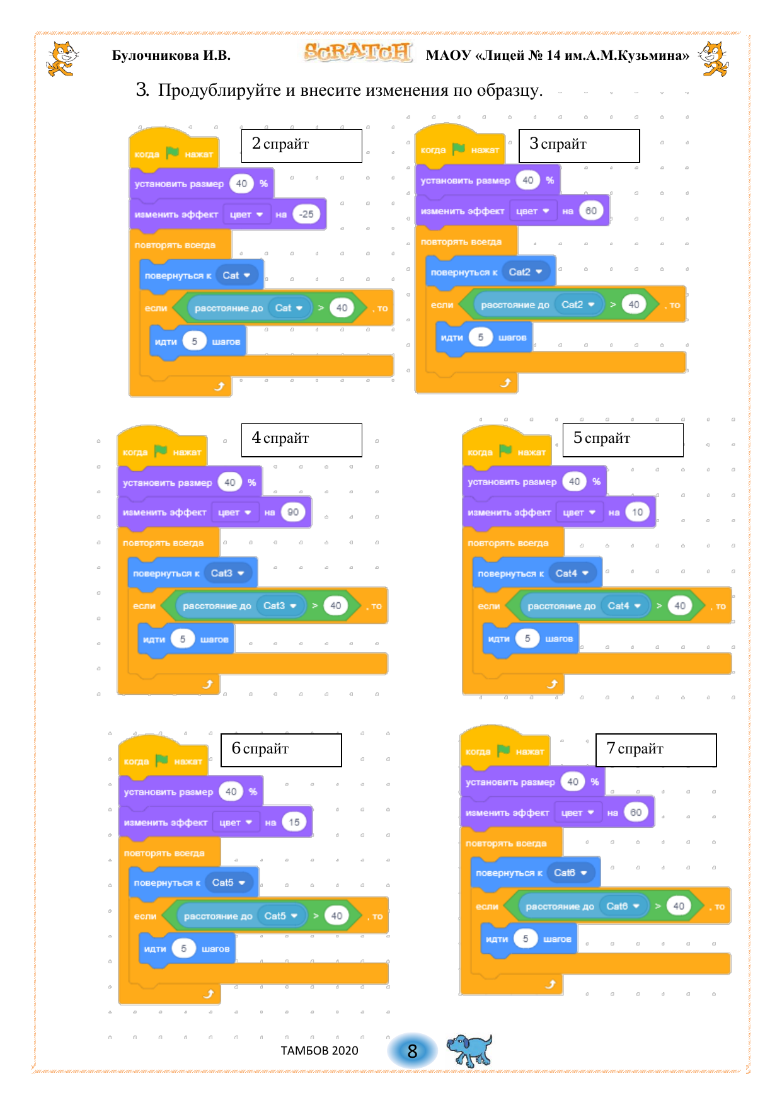Click the Scratch cat mascot in the top-left corner
The image size is (782, 1105).
(62, 59)
